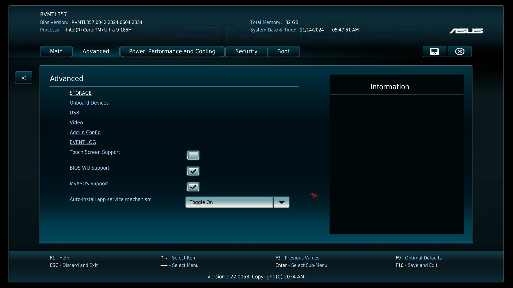513x288 pixels.
Task: Open the Add-in Config link
Action: [x=85, y=133]
